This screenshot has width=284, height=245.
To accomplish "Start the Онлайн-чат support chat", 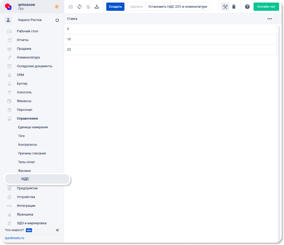I will [x=266, y=7].
